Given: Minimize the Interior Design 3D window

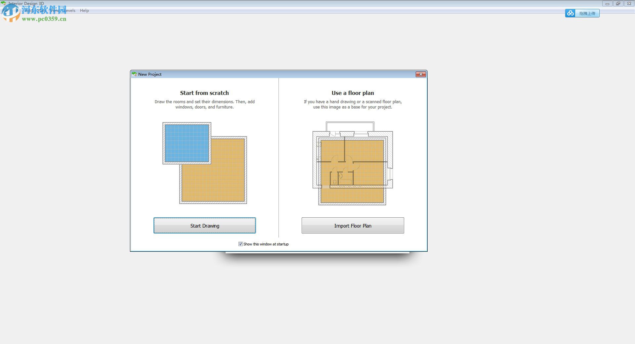Looking at the screenshot, I should [607, 4].
